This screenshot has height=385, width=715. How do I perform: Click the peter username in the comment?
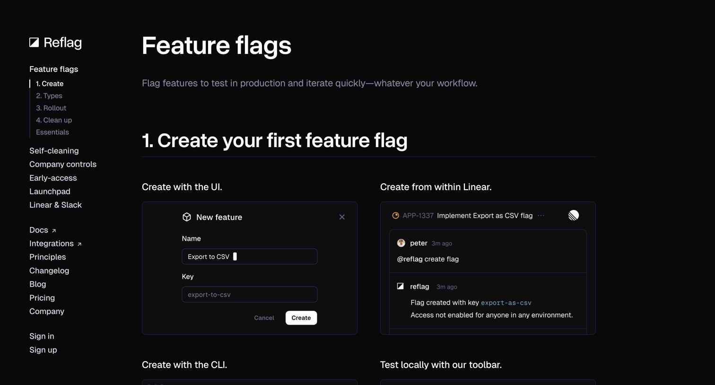(x=419, y=243)
